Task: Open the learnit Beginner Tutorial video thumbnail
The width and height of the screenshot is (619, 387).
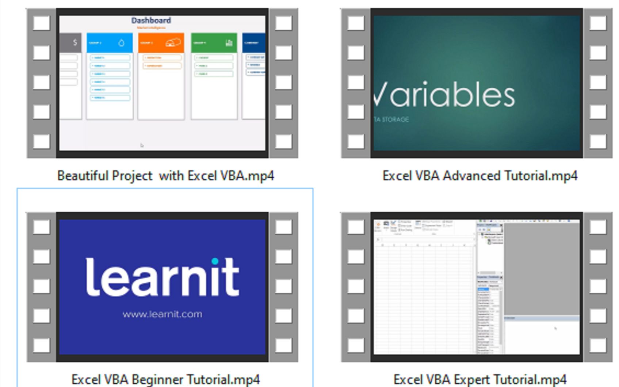Action: pos(162,287)
